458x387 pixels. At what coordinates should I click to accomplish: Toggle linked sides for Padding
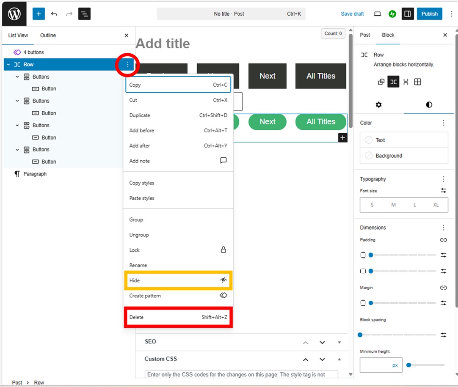(443, 240)
